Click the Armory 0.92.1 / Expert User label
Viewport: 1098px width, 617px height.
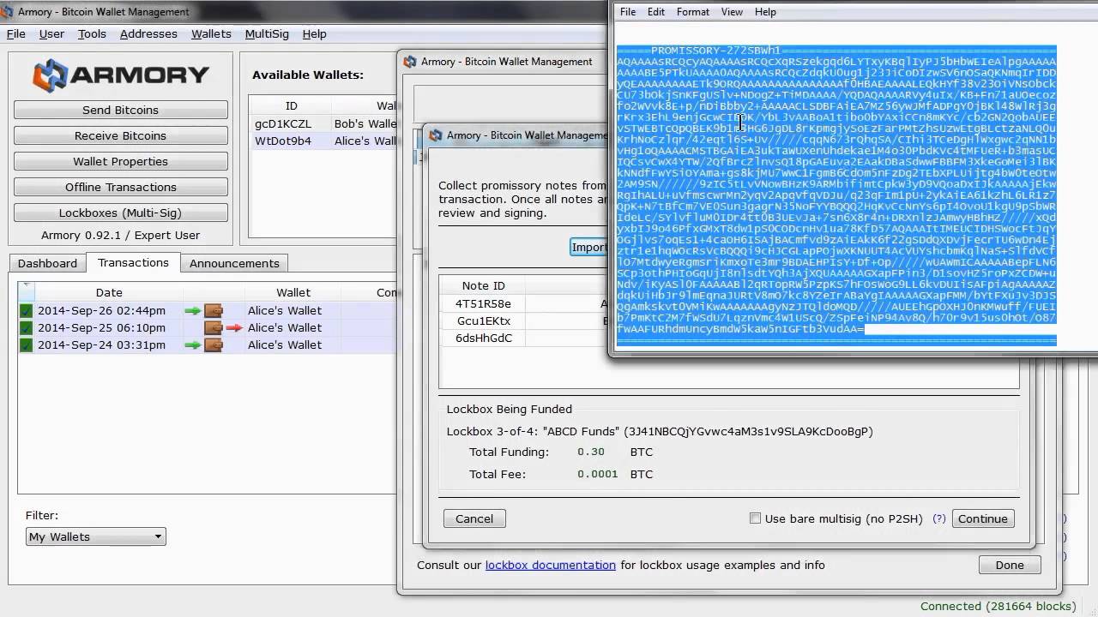(120, 235)
